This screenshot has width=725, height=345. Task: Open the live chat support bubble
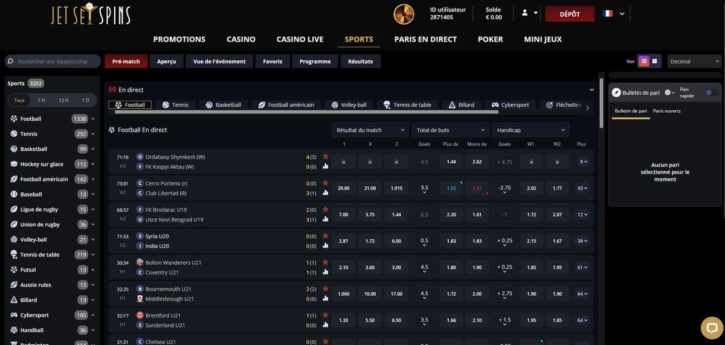pos(712,328)
